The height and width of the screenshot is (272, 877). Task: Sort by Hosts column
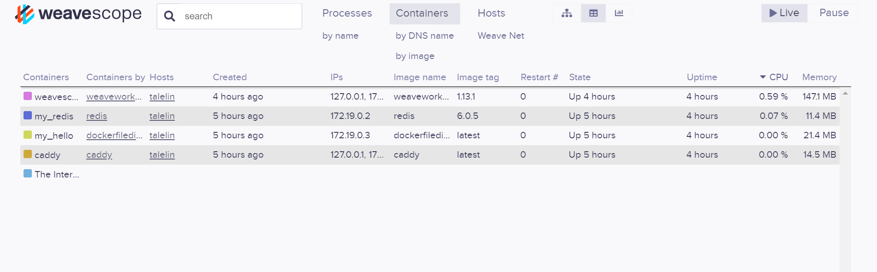pos(162,77)
